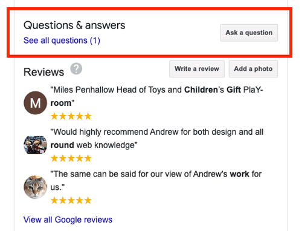Click the stars below 'round web knowledge' review
This screenshot has width=302, height=231.
pos(71,158)
